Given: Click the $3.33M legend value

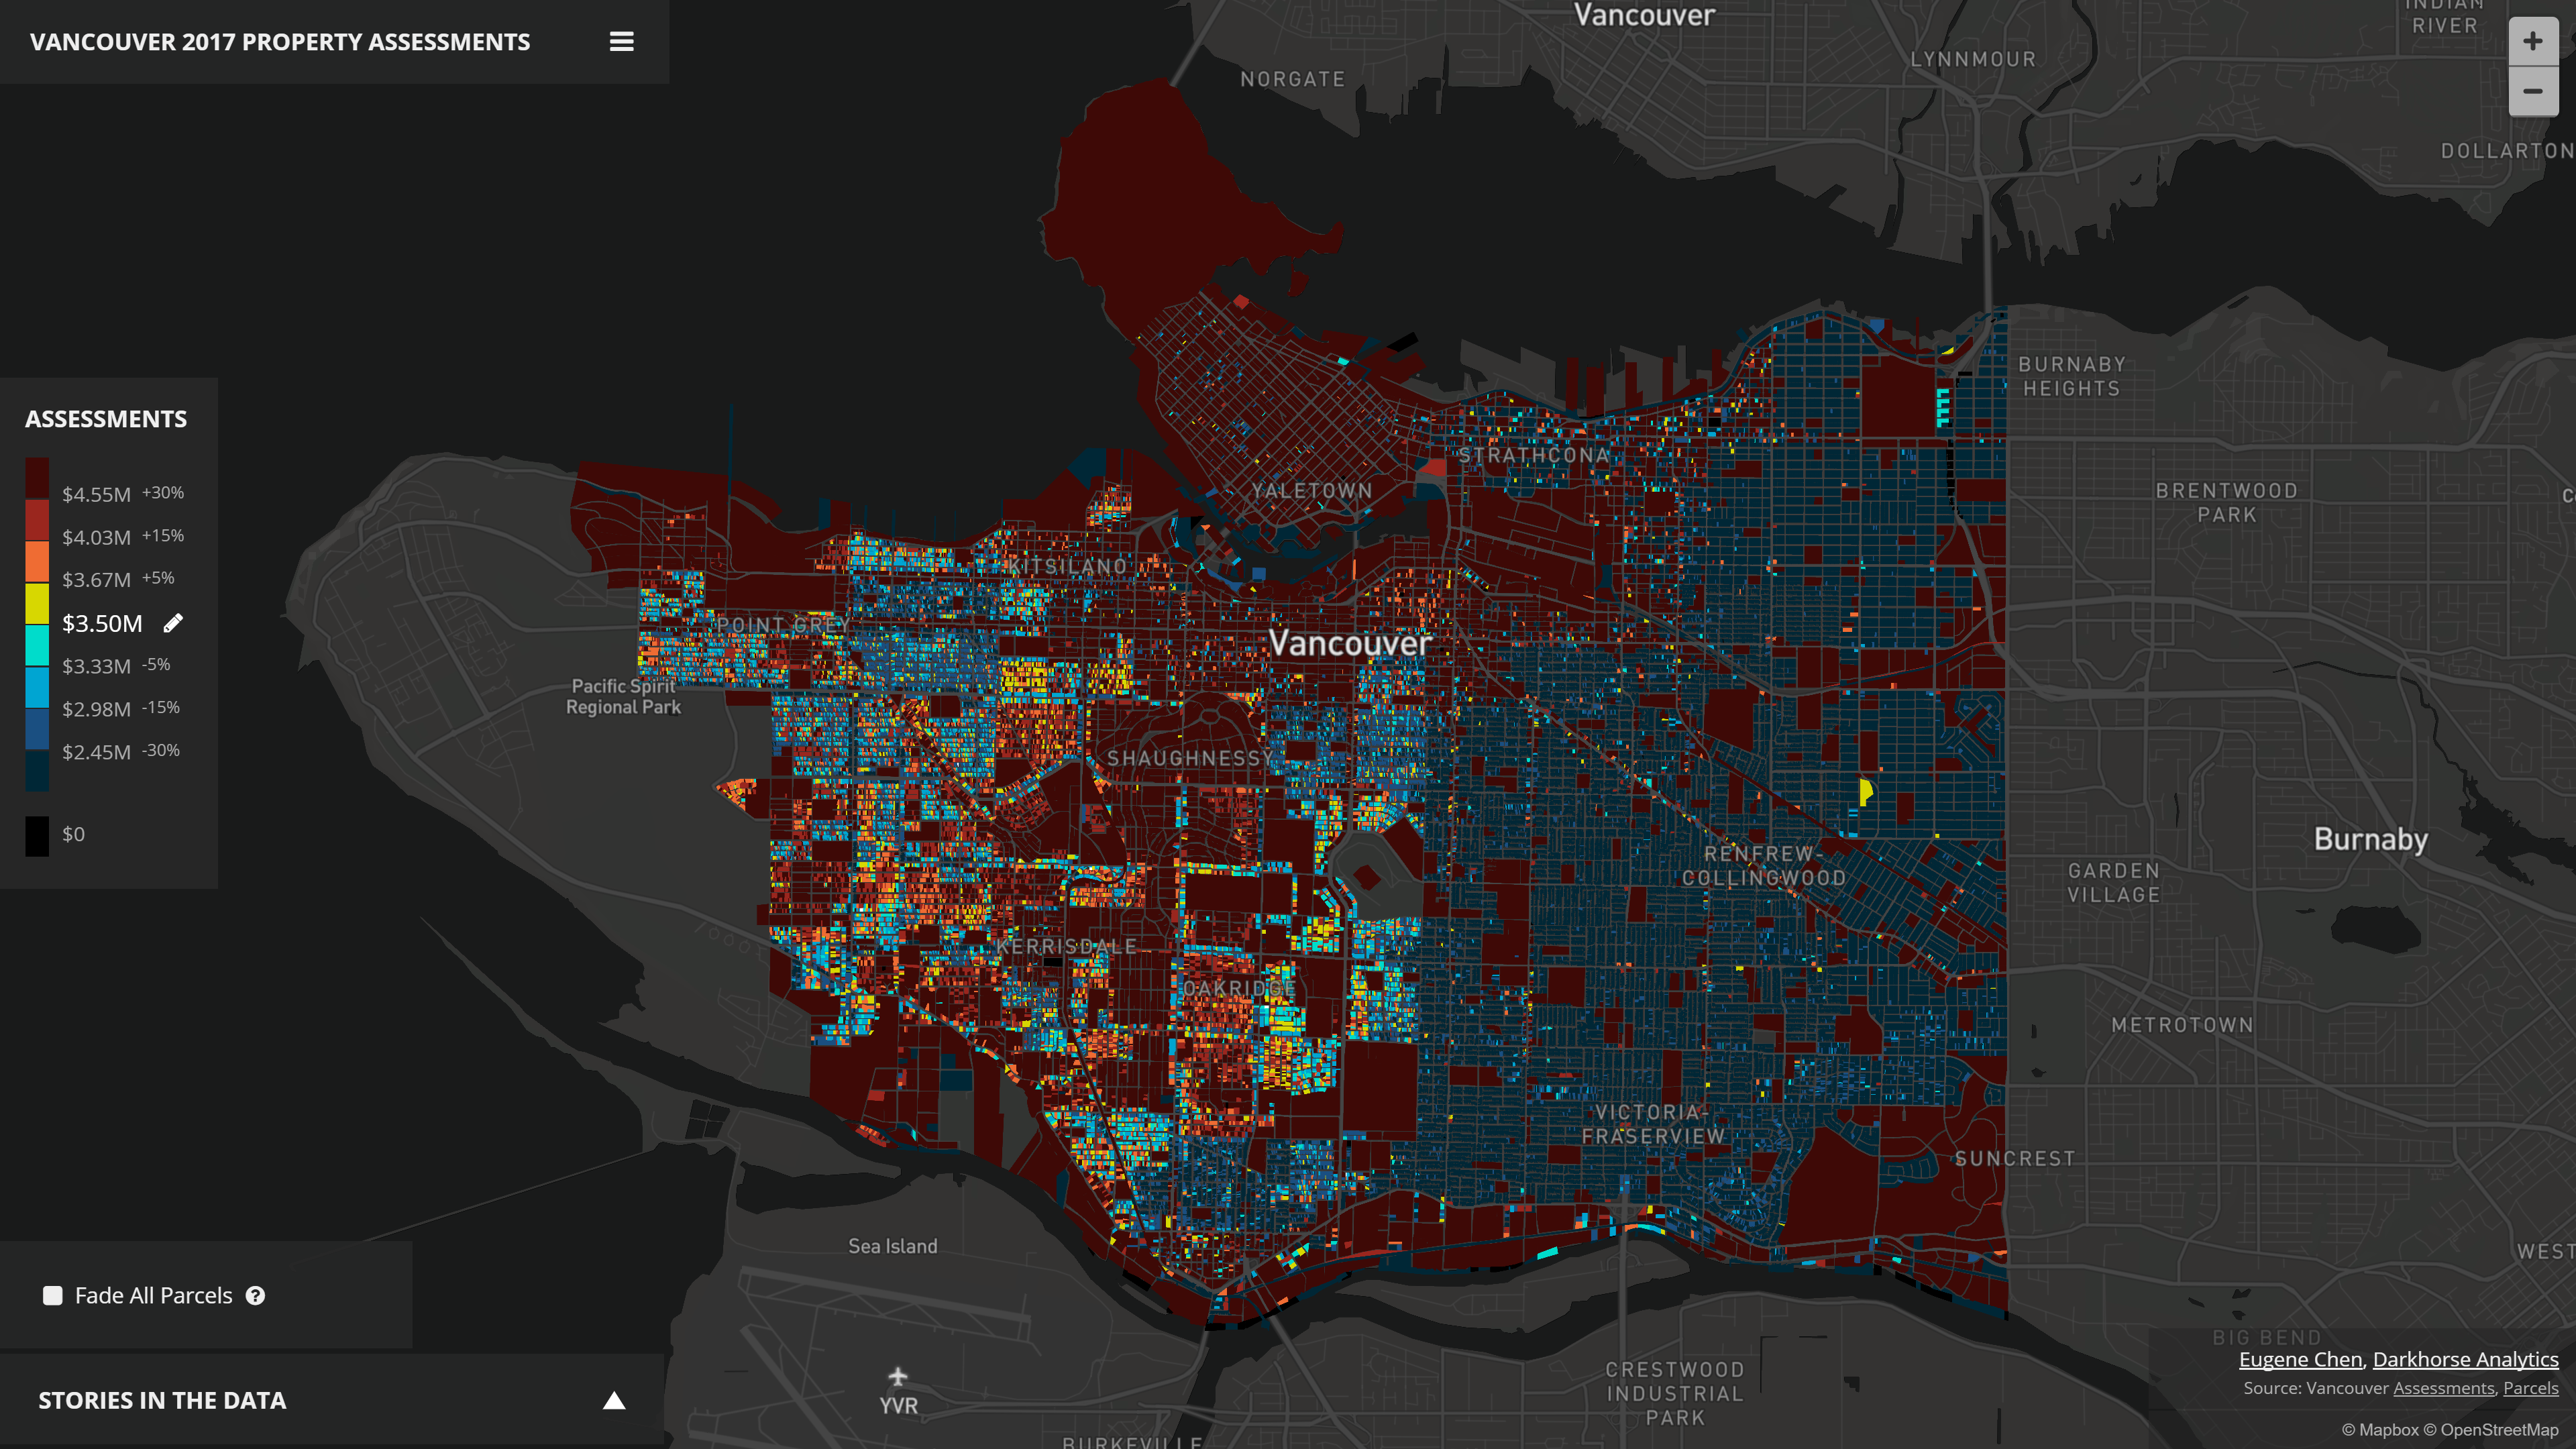Looking at the screenshot, I should pyautogui.click(x=96, y=666).
